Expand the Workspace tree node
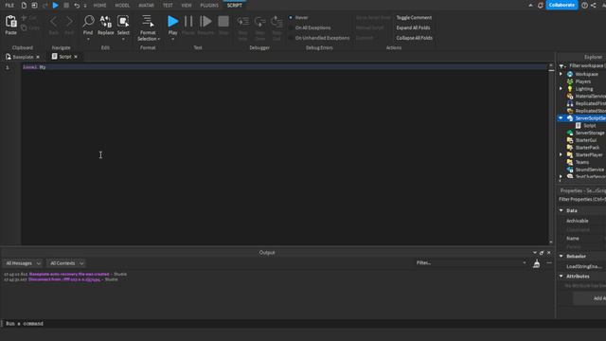This screenshot has height=341, width=606. [x=561, y=74]
